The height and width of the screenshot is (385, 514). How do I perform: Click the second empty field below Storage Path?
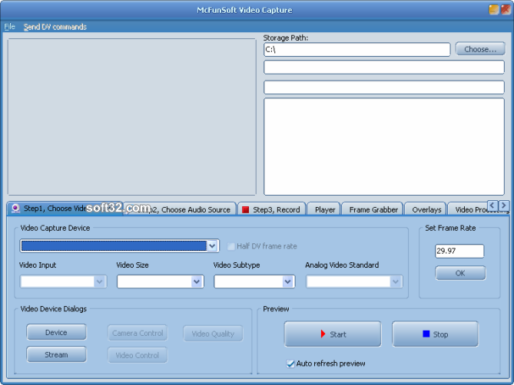point(384,87)
